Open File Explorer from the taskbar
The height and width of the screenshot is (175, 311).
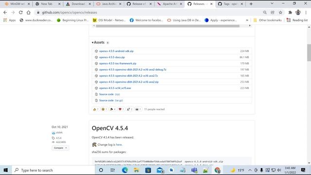pos(136,170)
